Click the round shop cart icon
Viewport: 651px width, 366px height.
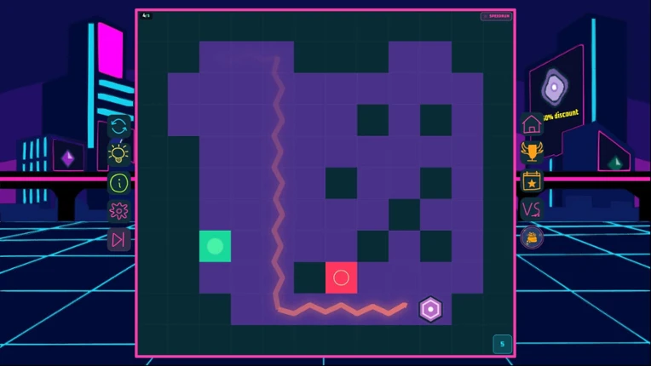click(532, 238)
